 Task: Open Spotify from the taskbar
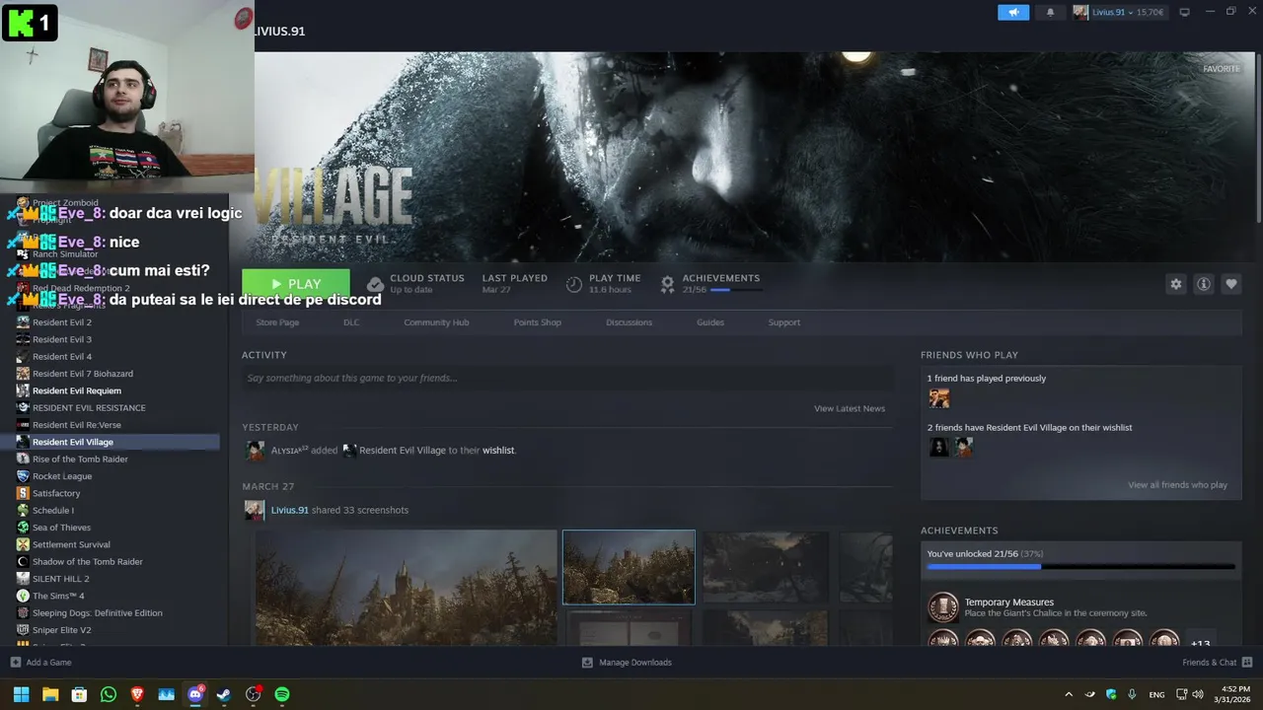point(282,694)
